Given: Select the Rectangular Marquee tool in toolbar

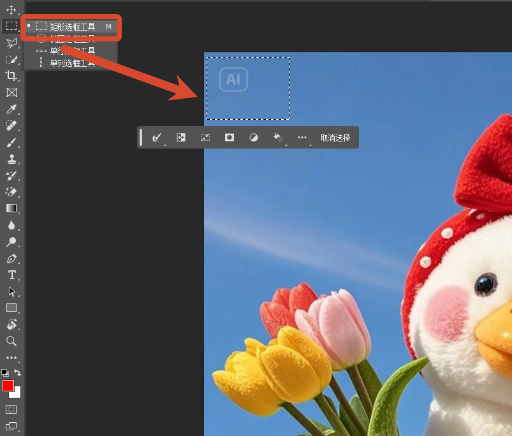Looking at the screenshot, I should (x=11, y=25).
